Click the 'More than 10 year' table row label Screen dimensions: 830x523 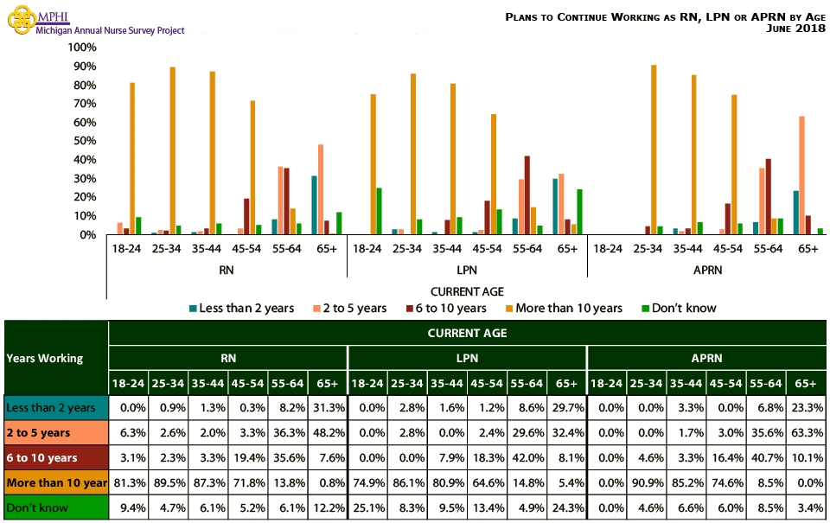coord(56,482)
